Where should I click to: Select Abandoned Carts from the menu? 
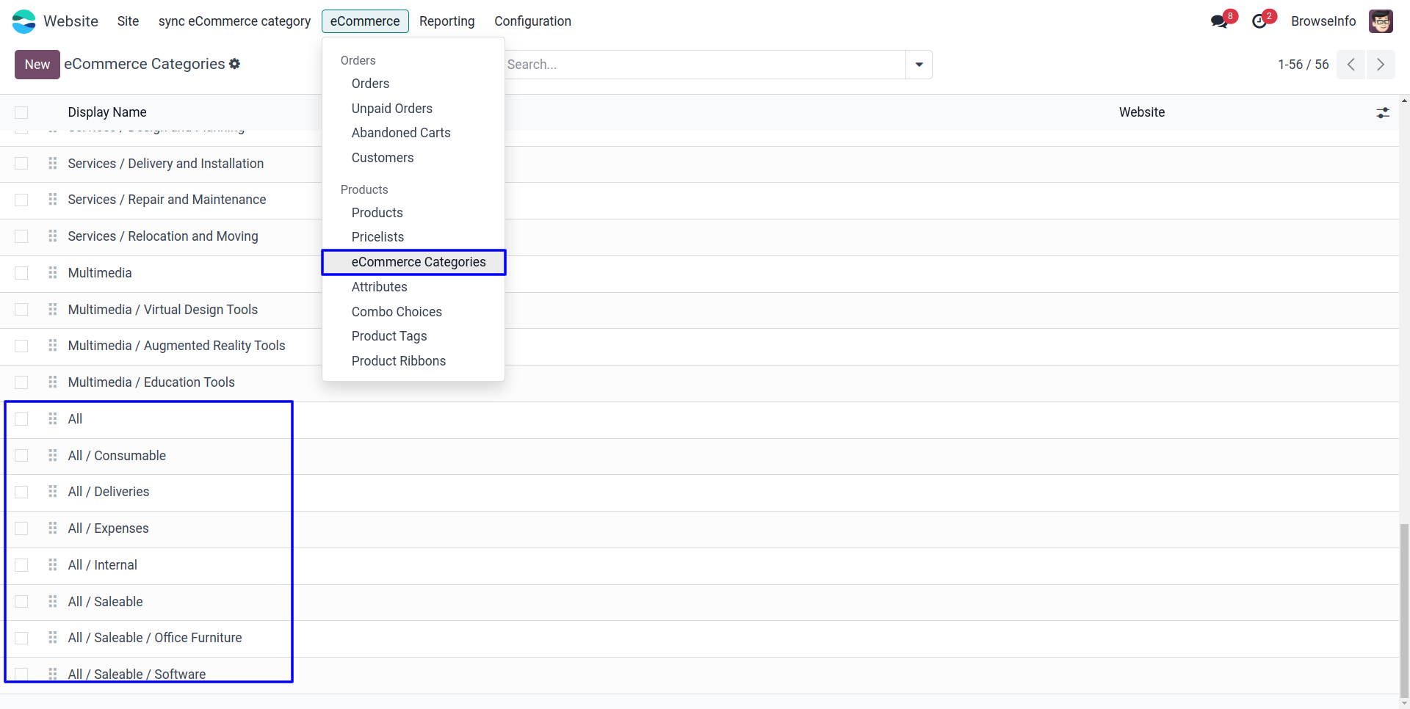401,133
